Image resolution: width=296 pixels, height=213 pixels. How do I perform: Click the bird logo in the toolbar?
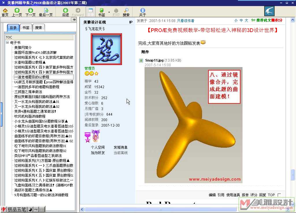(269, 11)
